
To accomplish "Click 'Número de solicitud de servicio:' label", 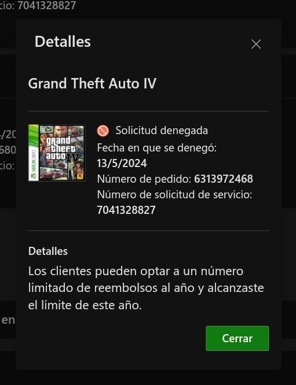I will point(175,194).
